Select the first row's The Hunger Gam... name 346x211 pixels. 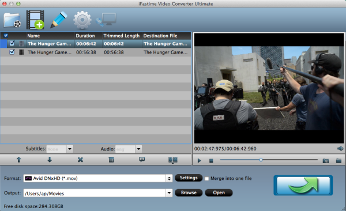pos(50,44)
